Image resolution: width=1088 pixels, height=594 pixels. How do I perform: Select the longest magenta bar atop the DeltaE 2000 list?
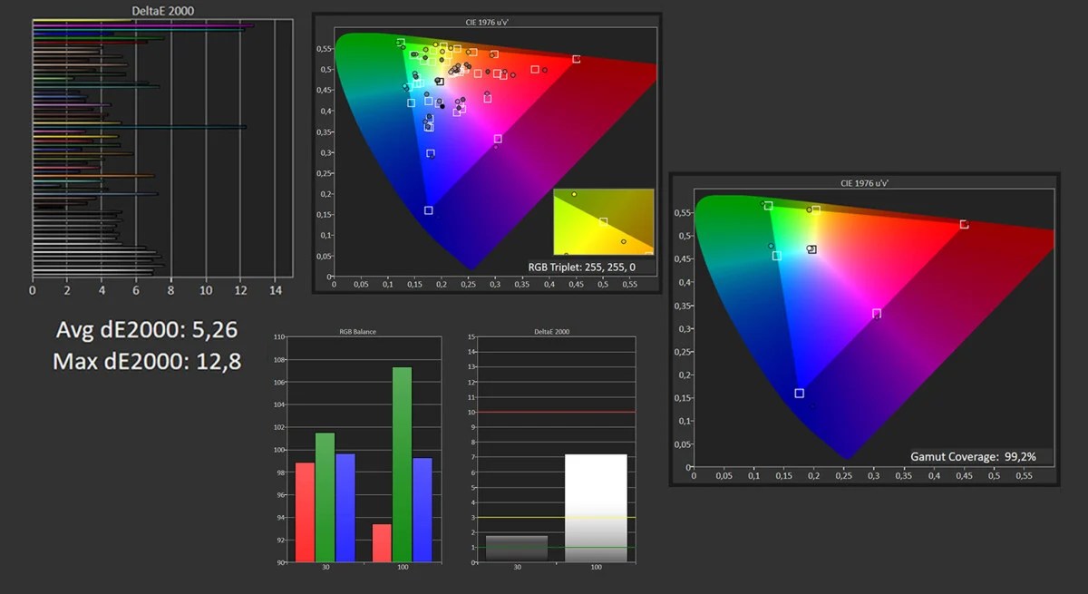pos(143,25)
